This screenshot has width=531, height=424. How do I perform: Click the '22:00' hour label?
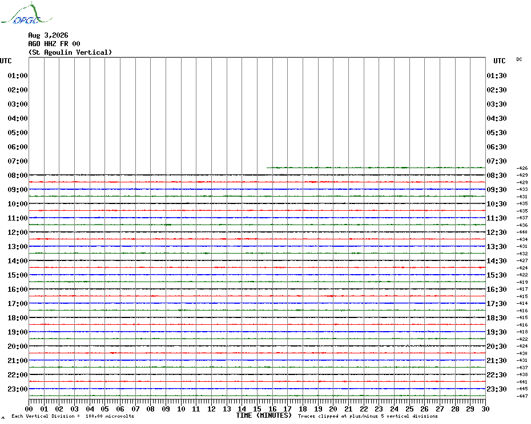tap(18, 375)
